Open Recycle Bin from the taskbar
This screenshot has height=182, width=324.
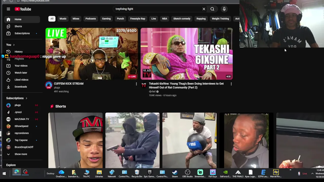click(x=137, y=173)
